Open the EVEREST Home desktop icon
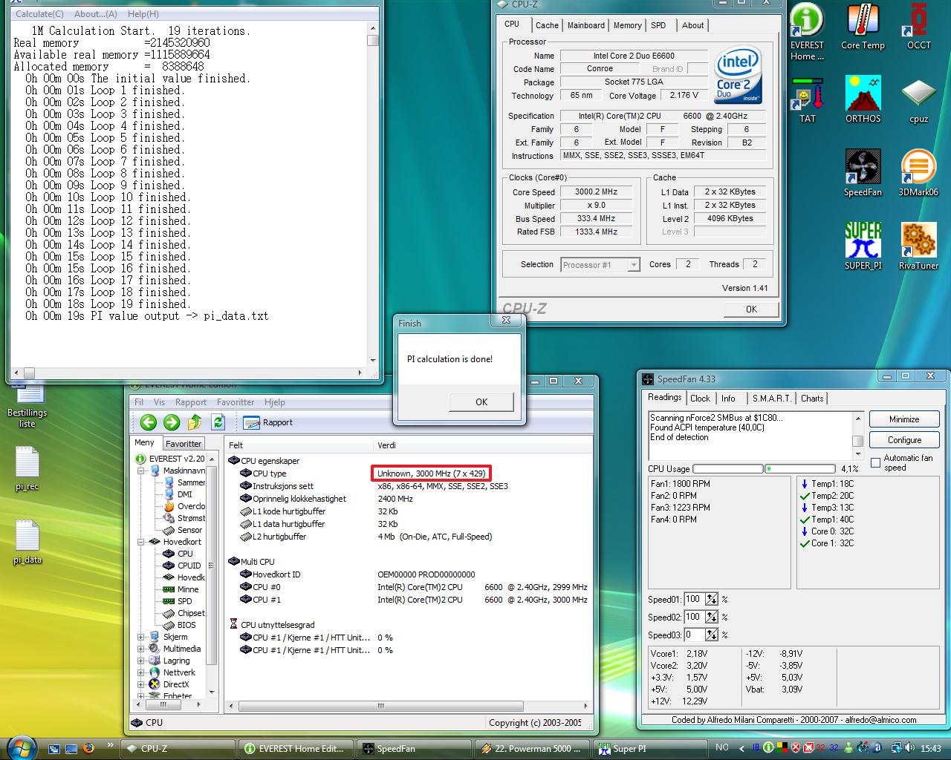 (807, 32)
